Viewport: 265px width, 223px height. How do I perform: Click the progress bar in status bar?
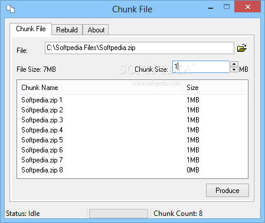(x=119, y=214)
